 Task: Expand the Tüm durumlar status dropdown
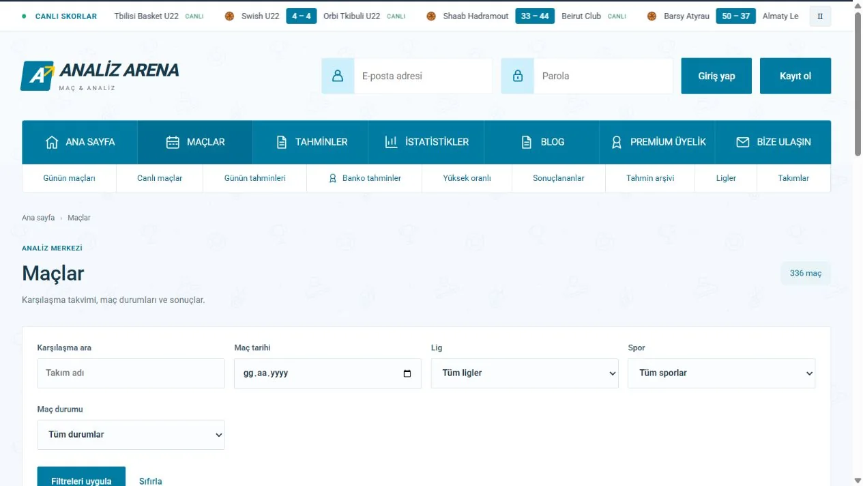(131, 435)
